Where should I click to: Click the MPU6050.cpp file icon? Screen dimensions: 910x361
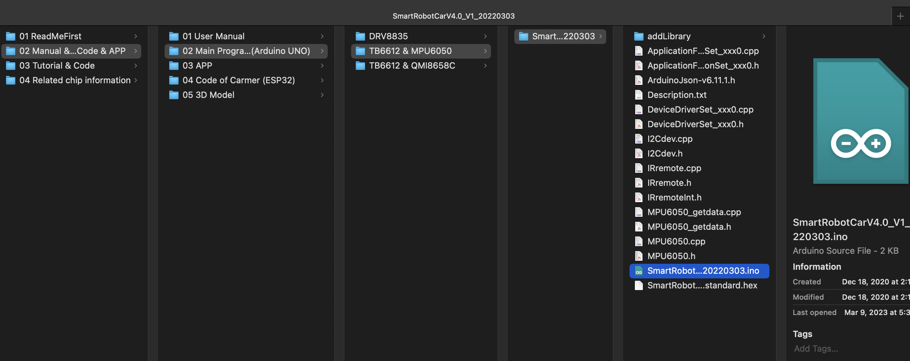[638, 241]
